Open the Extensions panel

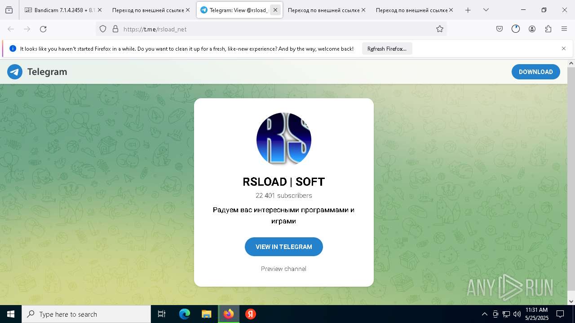[548, 29]
